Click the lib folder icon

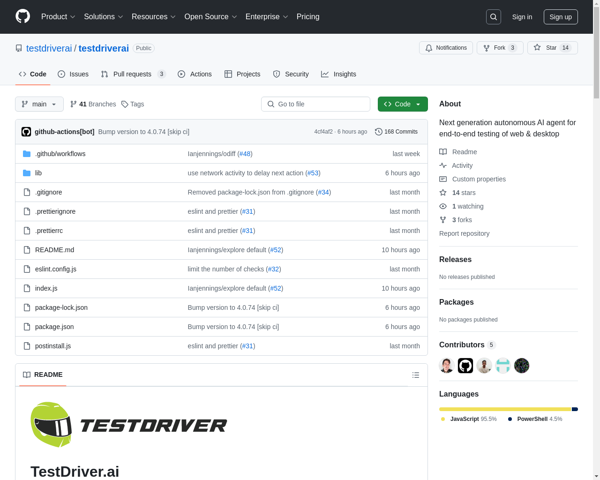click(27, 173)
